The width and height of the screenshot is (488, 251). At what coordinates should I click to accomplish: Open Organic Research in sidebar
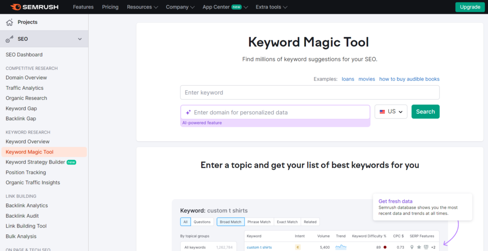(x=26, y=98)
